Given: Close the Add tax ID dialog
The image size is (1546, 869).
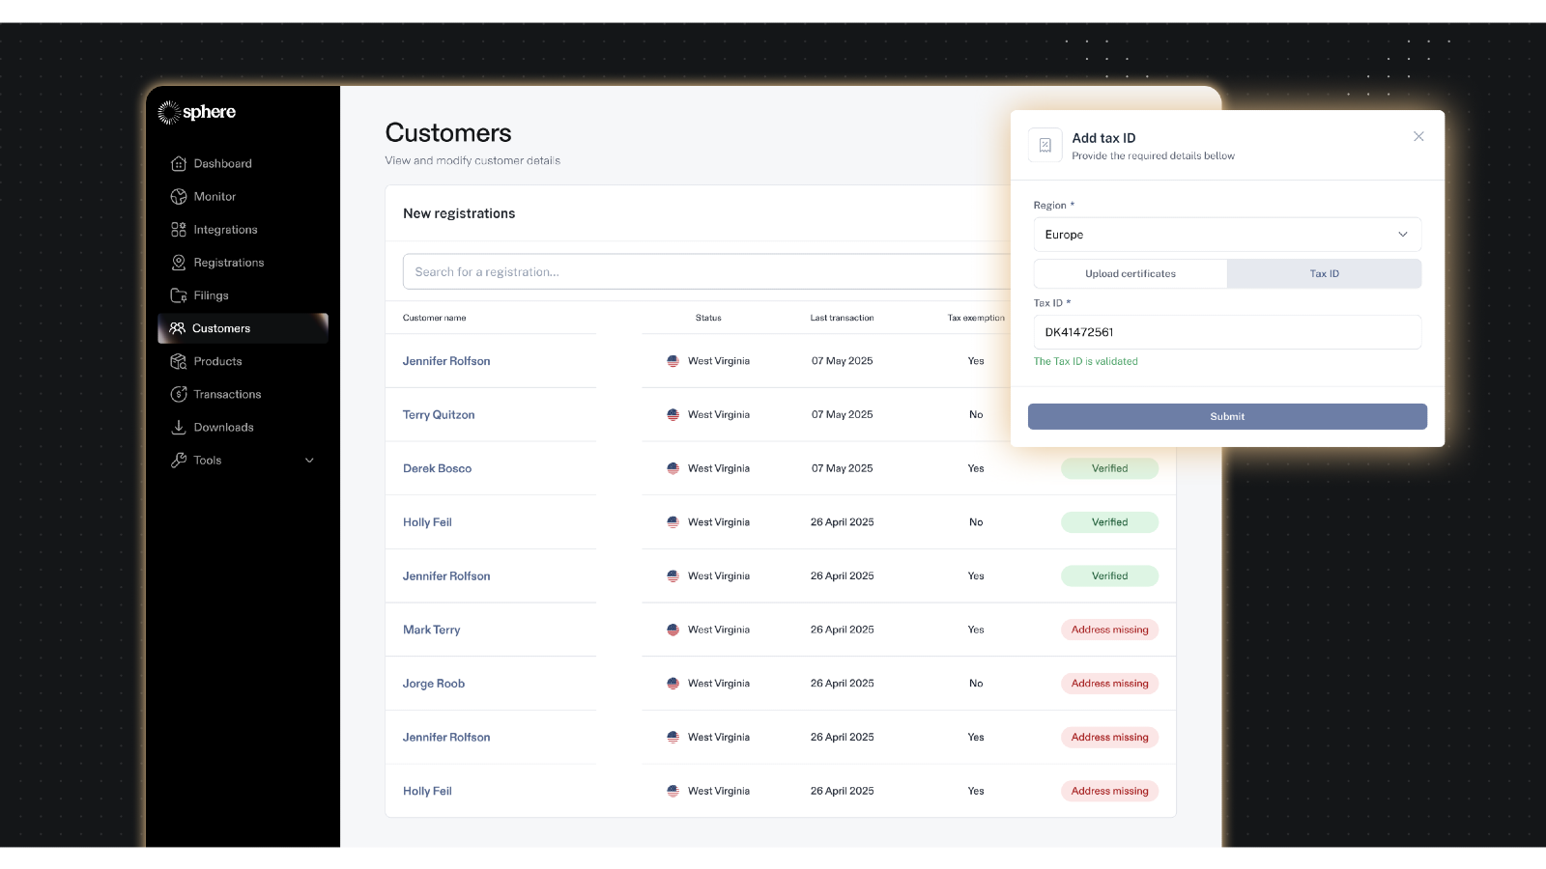Looking at the screenshot, I should [1417, 136].
